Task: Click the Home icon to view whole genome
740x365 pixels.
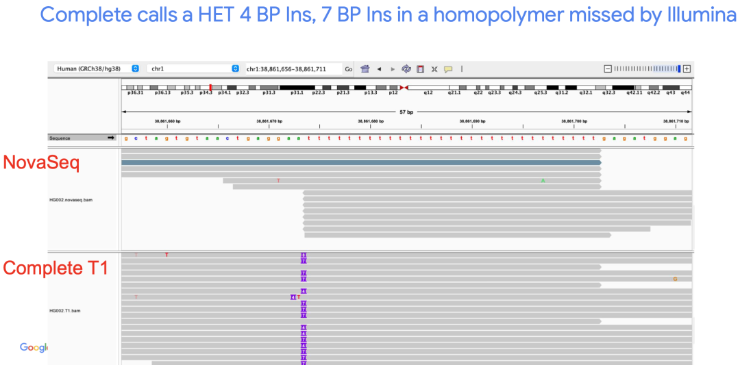Action: (x=365, y=69)
